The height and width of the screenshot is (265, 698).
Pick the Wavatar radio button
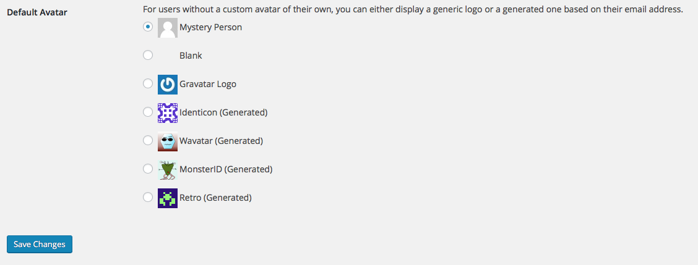coord(148,141)
